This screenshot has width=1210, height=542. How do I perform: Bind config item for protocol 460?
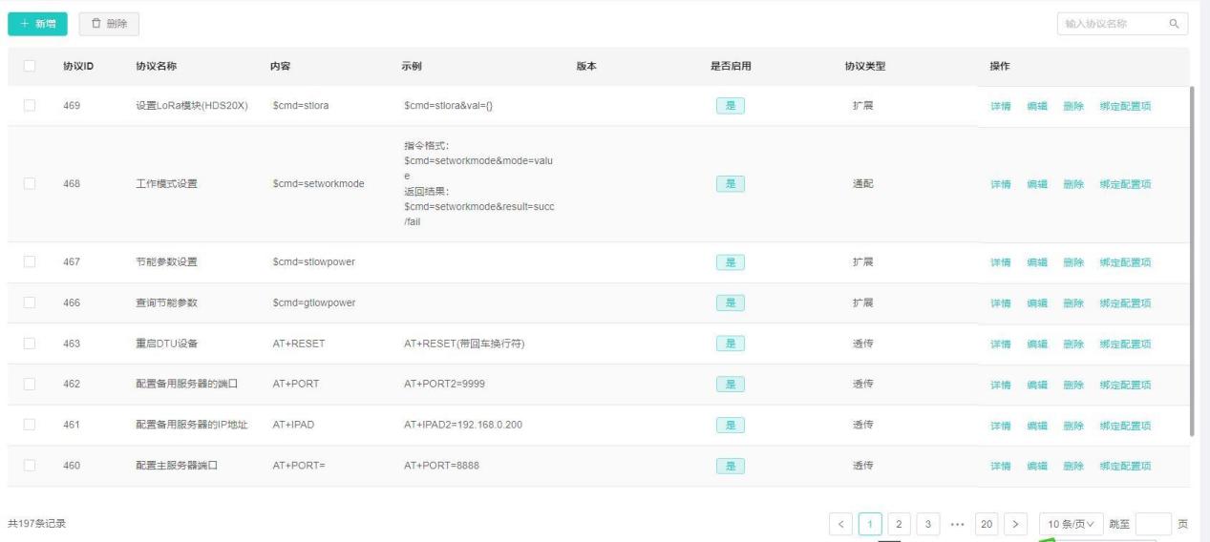tap(1124, 466)
